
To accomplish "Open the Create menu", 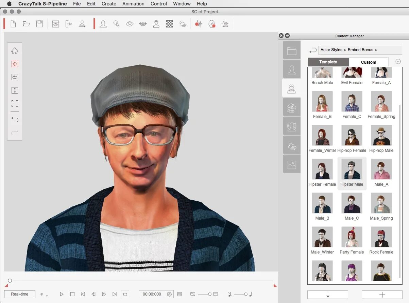I will coord(109,4).
